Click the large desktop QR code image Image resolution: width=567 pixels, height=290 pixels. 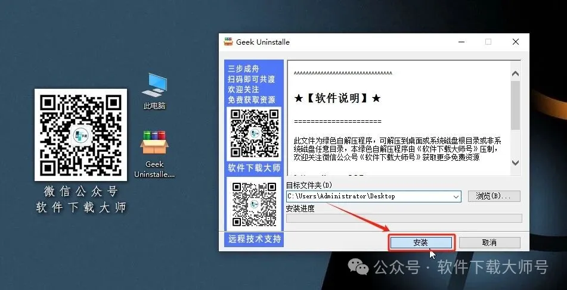point(80,135)
